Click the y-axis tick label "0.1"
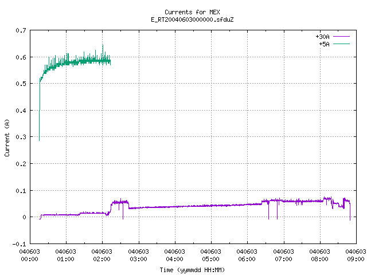This screenshot has width=367, height=275. [x=21, y=191]
